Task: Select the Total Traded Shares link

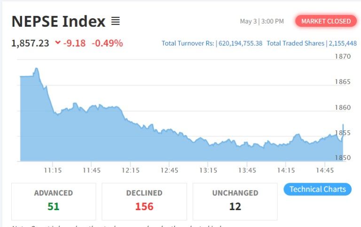Action: pos(295,43)
